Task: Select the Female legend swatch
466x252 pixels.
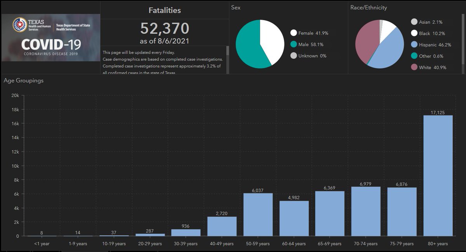Action: click(x=294, y=33)
